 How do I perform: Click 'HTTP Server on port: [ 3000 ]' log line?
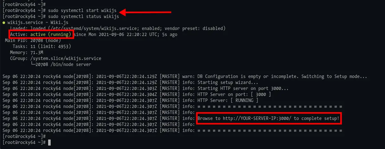(234, 94)
